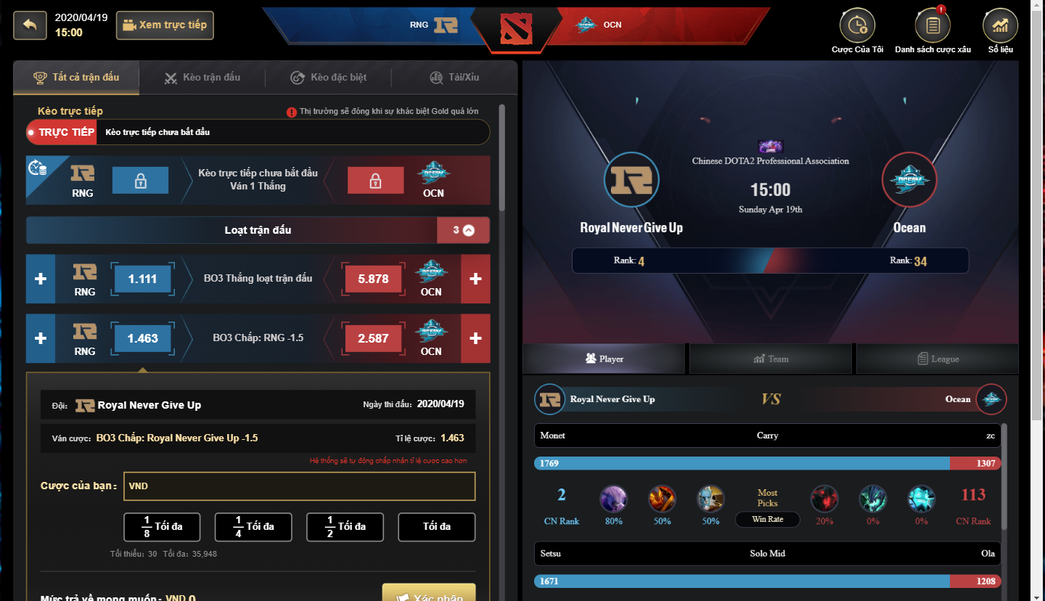
Task: Open the Số liệu statistics icon
Action: point(1000,25)
